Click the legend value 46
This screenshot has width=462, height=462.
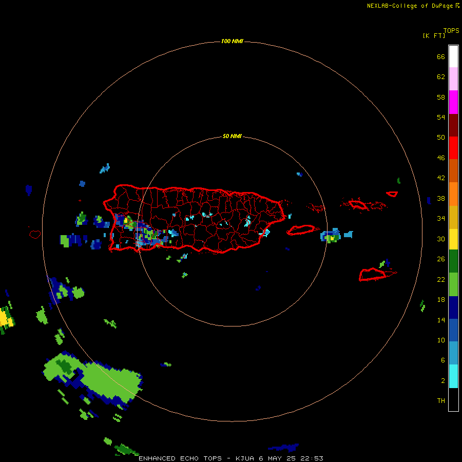pyautogui.click(x=441, y=158)
